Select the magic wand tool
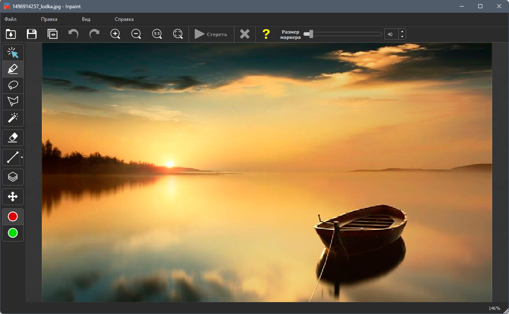The image size is (509, 314). (x=13, y=118)
